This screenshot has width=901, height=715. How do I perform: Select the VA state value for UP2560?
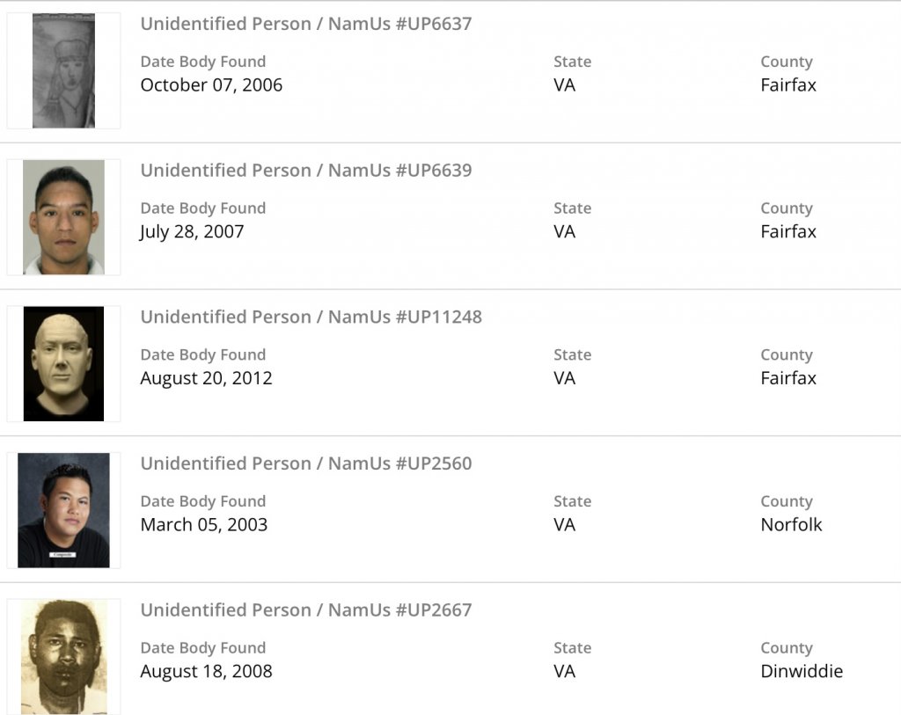click(564, 525)
